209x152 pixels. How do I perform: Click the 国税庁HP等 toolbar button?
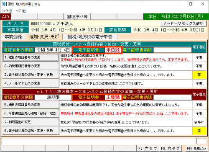tap(77, 17)
